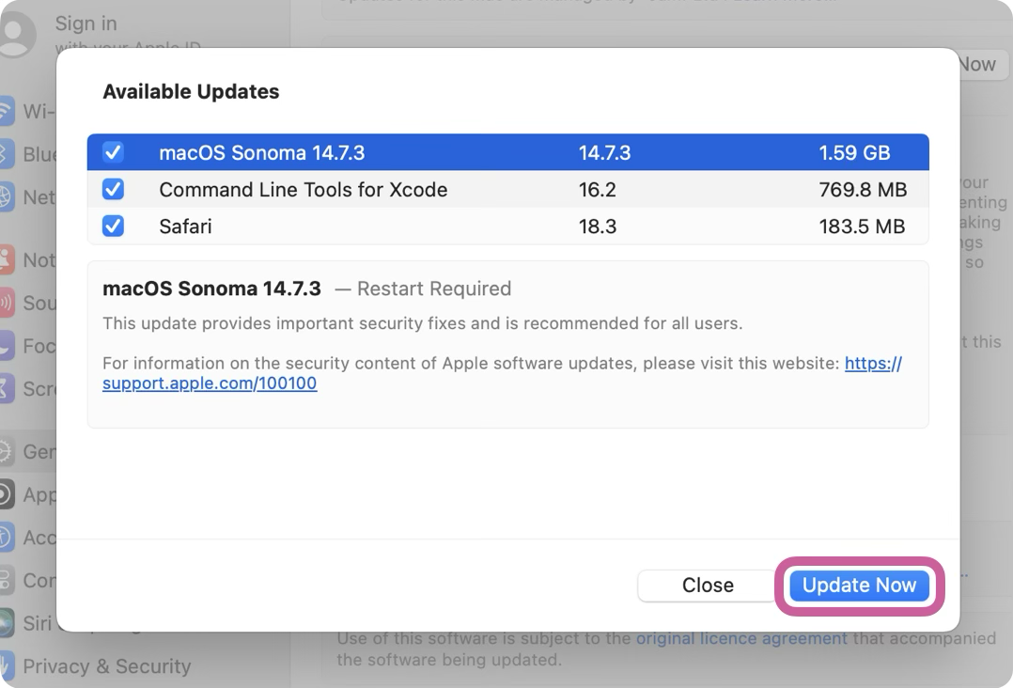Click the Privacy & Security hand icon

[6, 666]
